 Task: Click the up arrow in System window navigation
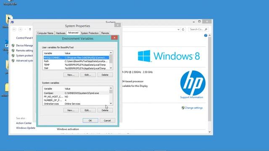(30, 29)
